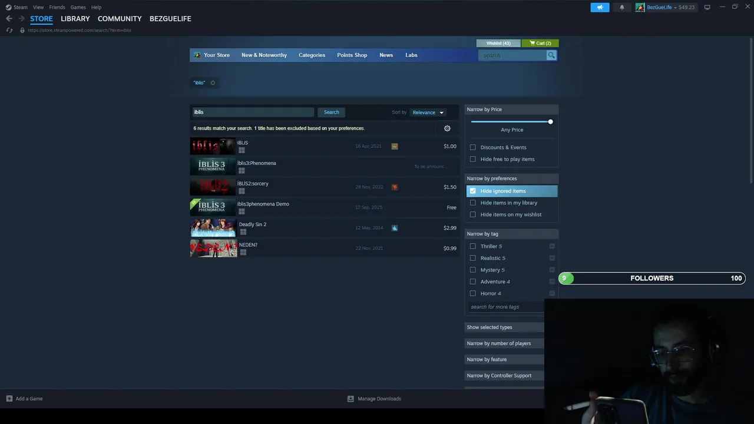This screenshot has width=754, height=424.
Task: Open the Deadly Sin 2 thumbnail
Action: pyautogui.click(x=213, y=228)
